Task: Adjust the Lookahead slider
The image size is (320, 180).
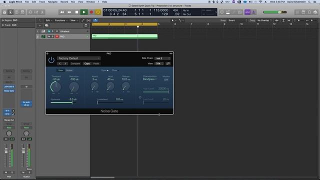Action: point(110,102)
